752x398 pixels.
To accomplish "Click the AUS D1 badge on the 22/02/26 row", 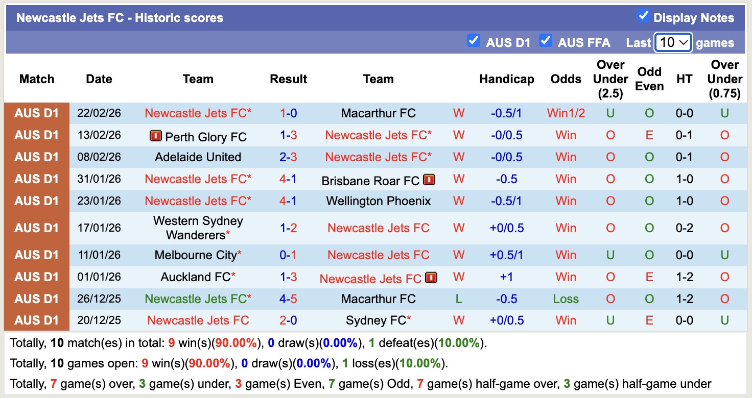I will [x=37, y=113].
